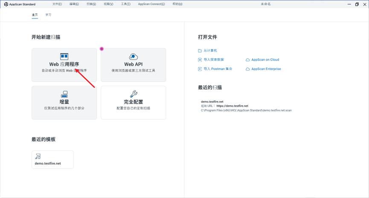Open the 视图(V) menu
The image size is (369, 198).
(108, 4)
